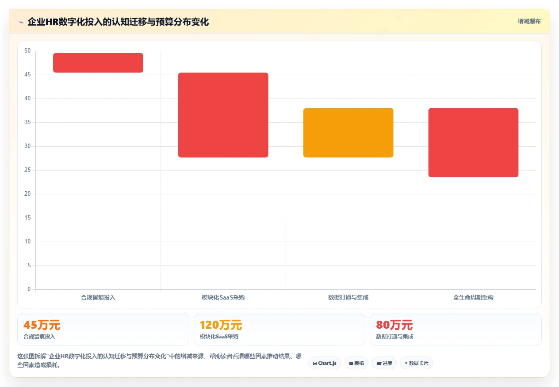This screenshot has height=387, width=559.
Task: Open the 45万元 data card
Action: 103,329
